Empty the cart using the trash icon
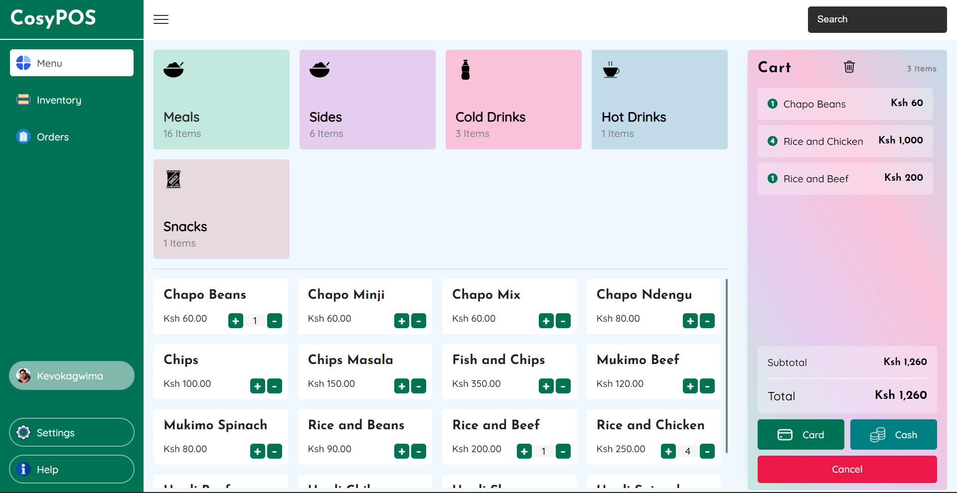 tap(850, 67)
